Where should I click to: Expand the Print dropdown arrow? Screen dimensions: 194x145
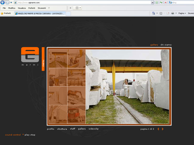(176, 13)
